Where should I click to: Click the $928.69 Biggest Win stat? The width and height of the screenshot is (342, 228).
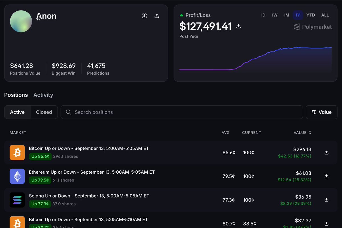click(x=64, y=69)
